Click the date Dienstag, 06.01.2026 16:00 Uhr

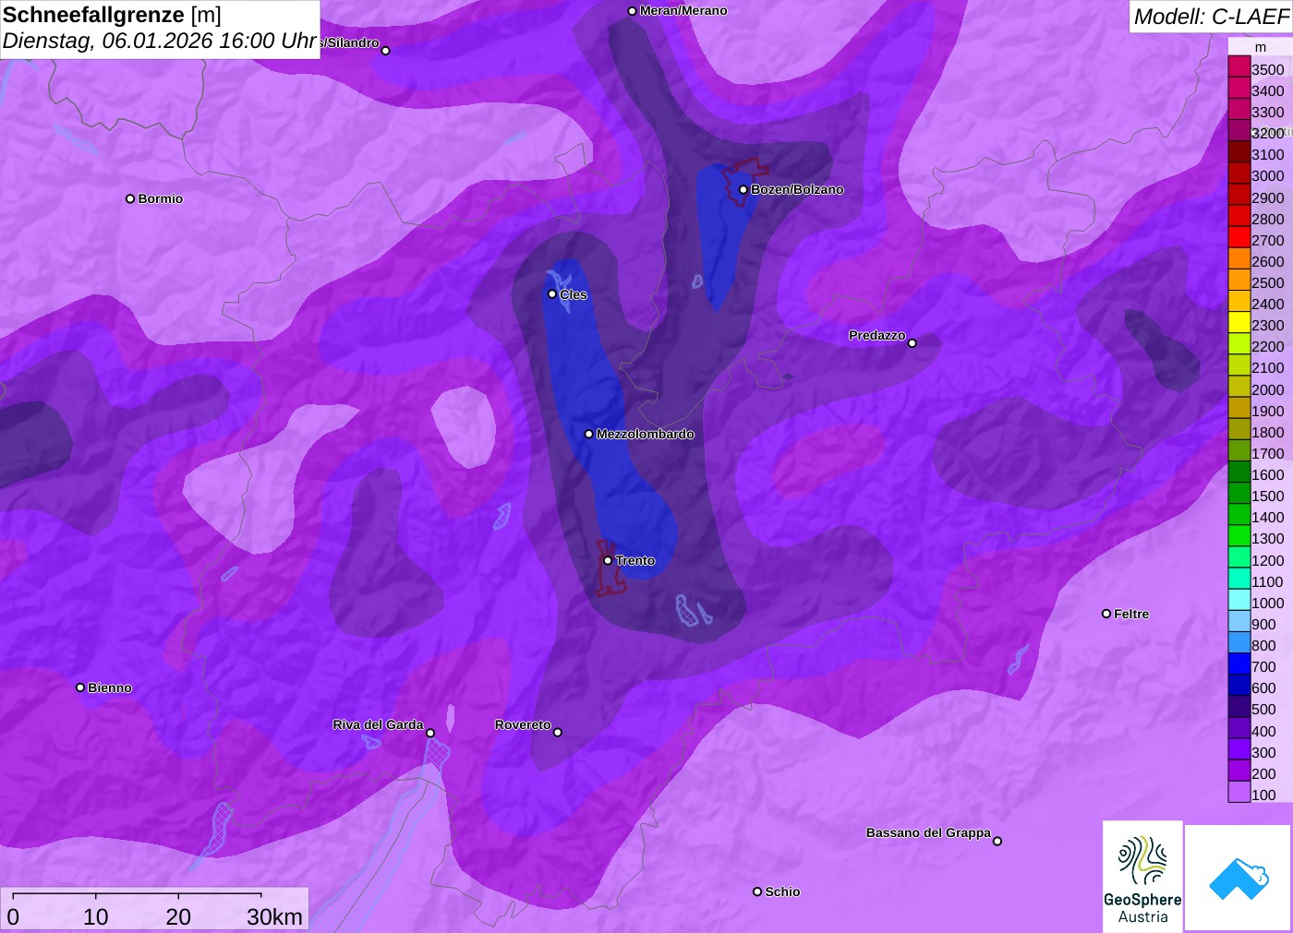point(160,41)
